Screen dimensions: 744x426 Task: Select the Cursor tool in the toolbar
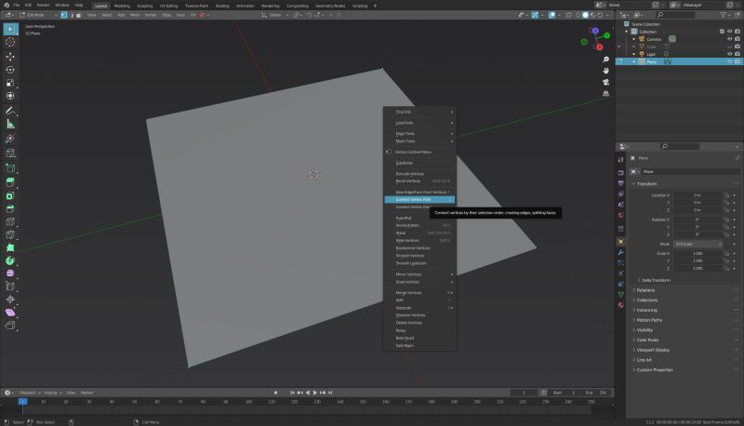pyautogui.click(x=10, y=42)
